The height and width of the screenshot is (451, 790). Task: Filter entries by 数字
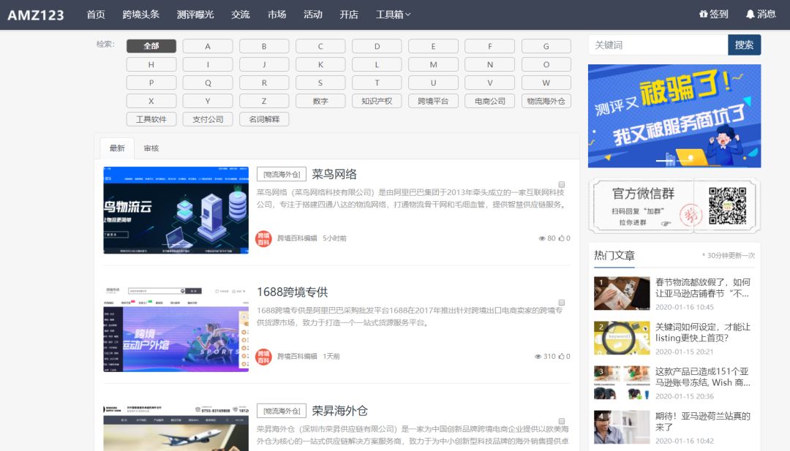pyautogui.click(x=320, y=101)
